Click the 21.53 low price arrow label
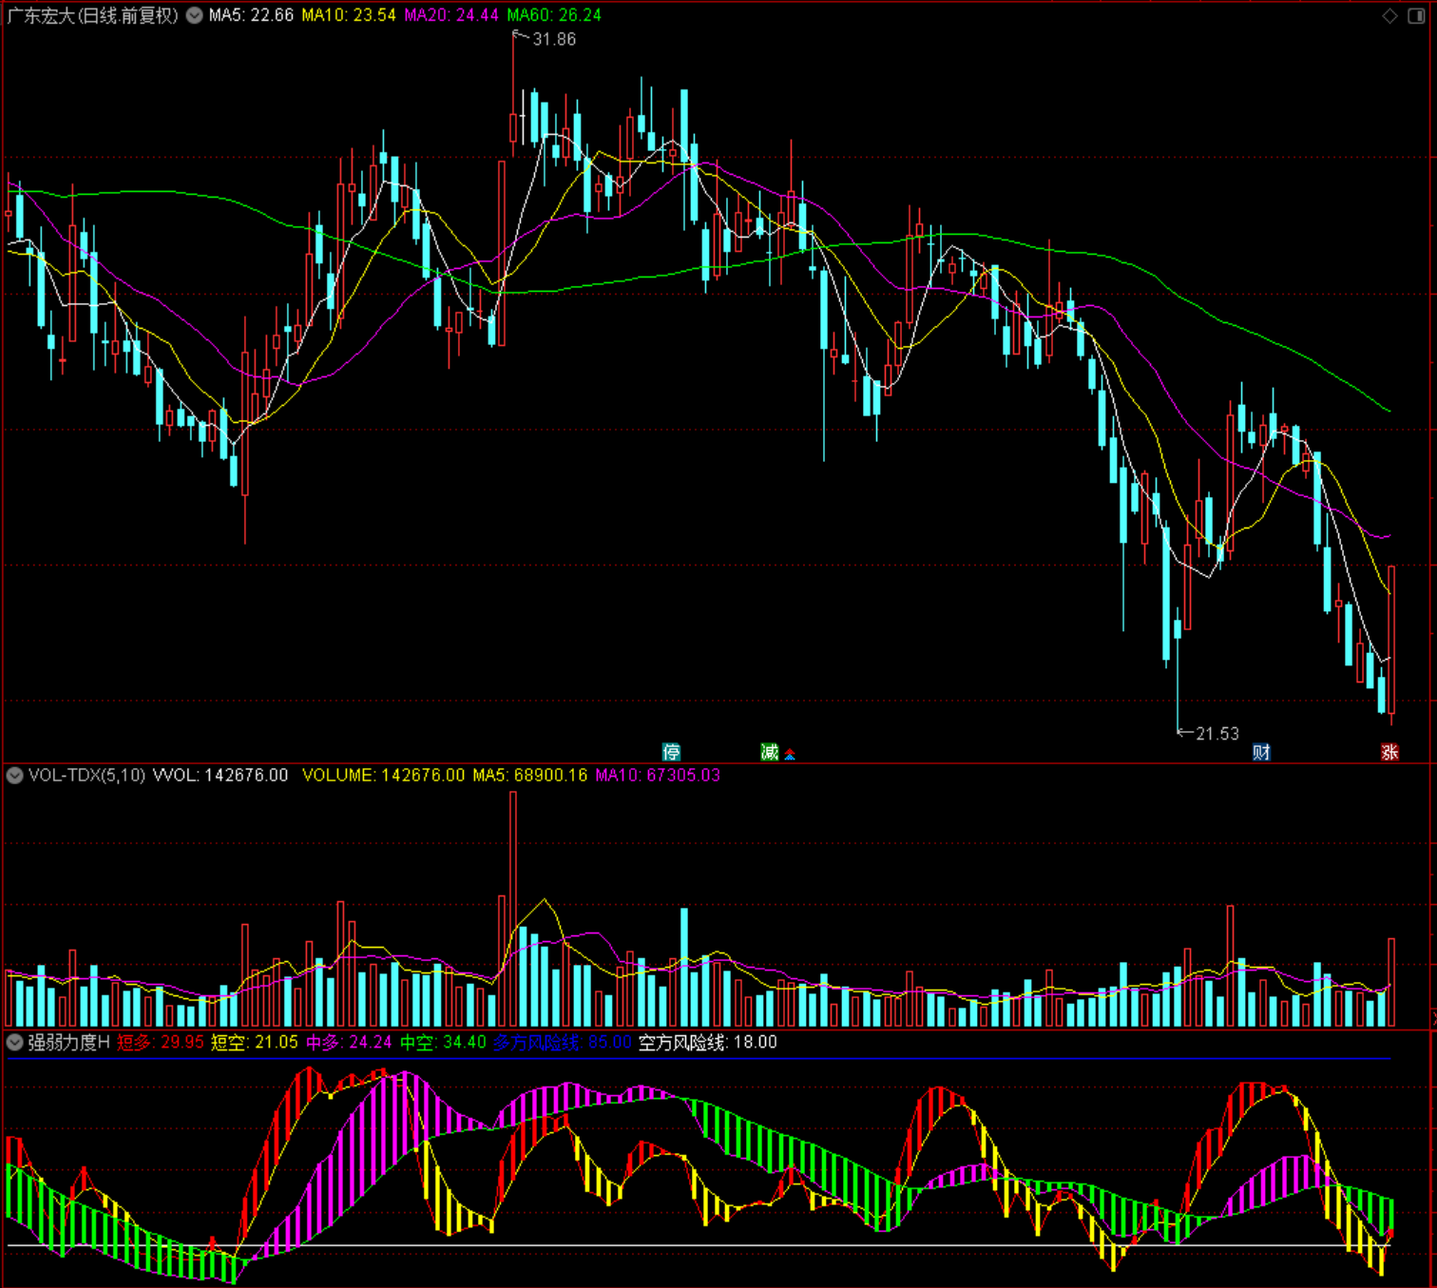 (x=1208, y=733)
